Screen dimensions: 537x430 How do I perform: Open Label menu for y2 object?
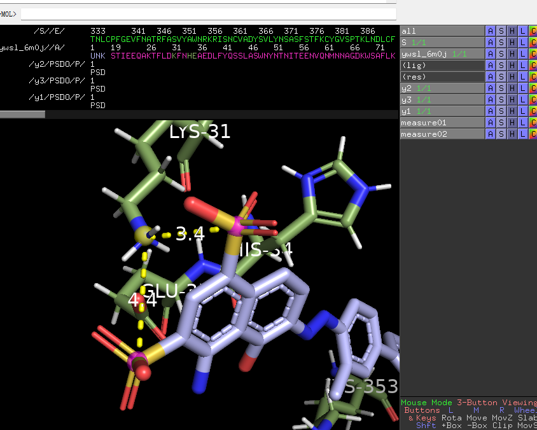click(523, 88)
